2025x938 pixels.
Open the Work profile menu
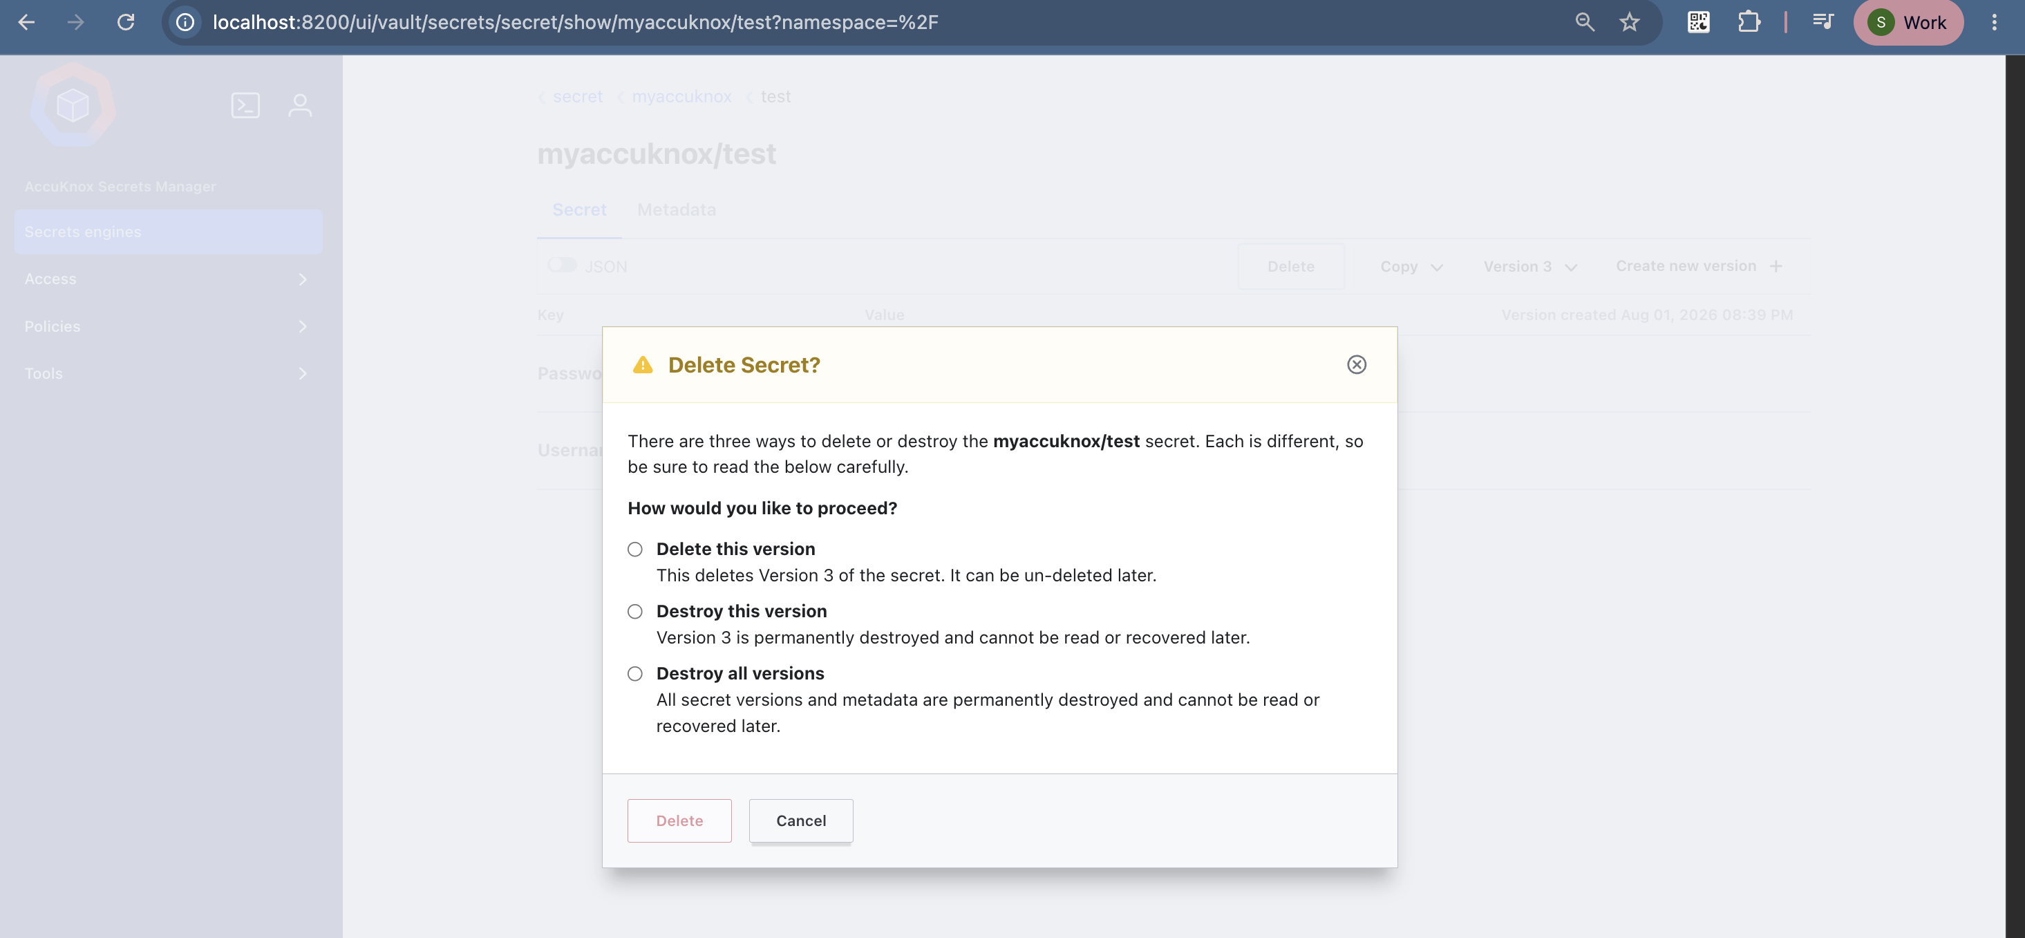pos(1908,22)
